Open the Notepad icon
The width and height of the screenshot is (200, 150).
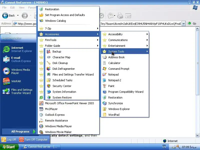click(104, 74)
